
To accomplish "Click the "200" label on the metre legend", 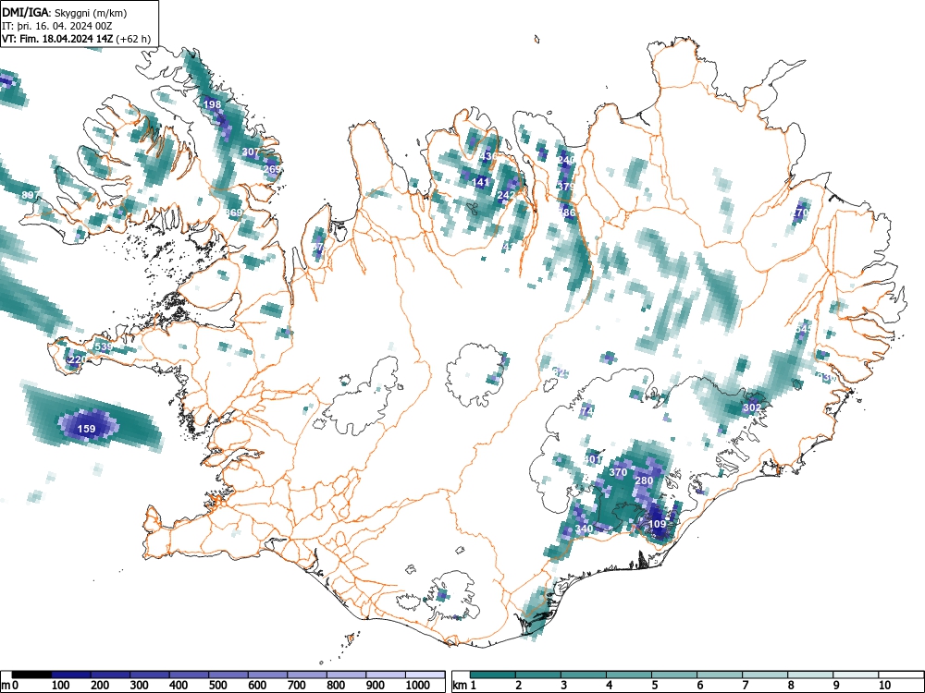I will tap(100, 686).
